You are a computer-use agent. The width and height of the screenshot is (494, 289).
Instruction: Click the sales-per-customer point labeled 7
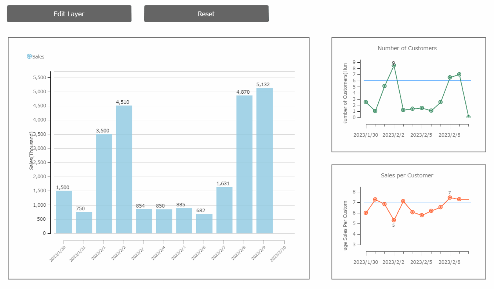[450, 198]
